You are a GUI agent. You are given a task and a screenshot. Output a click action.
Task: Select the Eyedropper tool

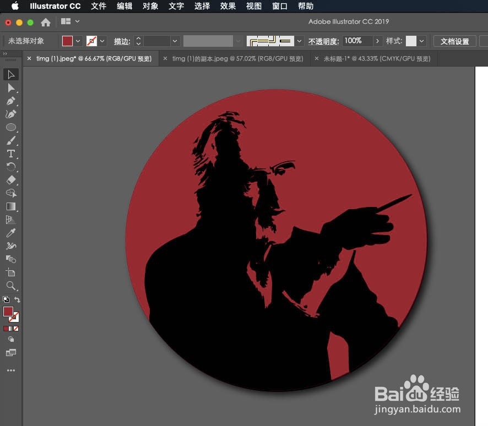[11, 233]
